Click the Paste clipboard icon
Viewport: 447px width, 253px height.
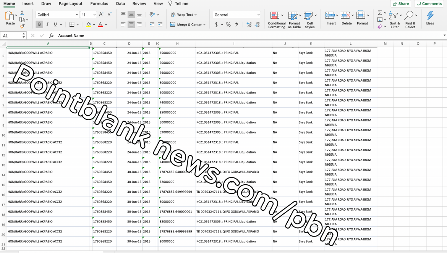click(x=10, y=16)
